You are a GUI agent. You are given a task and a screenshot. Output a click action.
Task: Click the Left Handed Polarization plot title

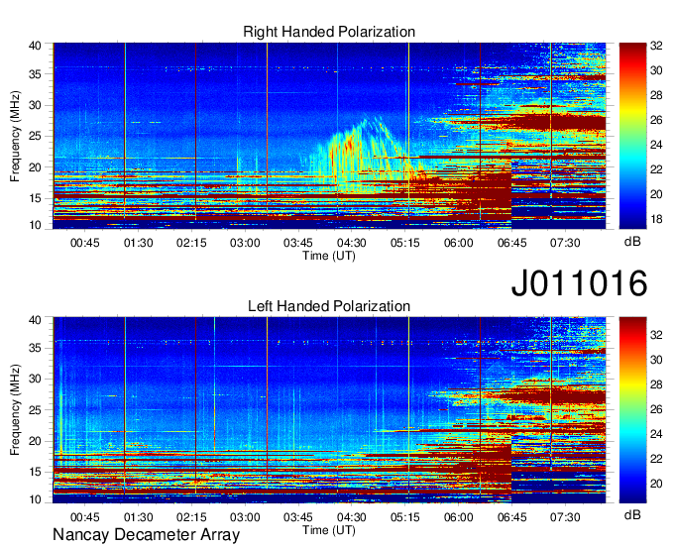329,306
